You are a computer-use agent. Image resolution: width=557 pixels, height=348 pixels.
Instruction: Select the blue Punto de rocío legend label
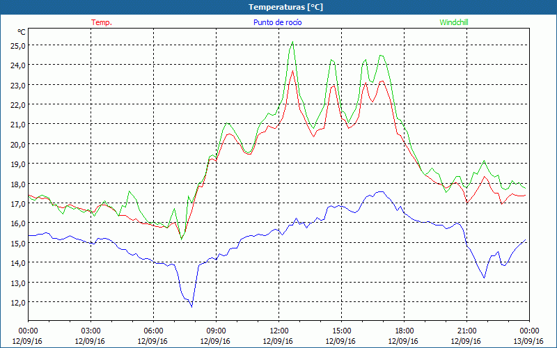coord(277,22)
